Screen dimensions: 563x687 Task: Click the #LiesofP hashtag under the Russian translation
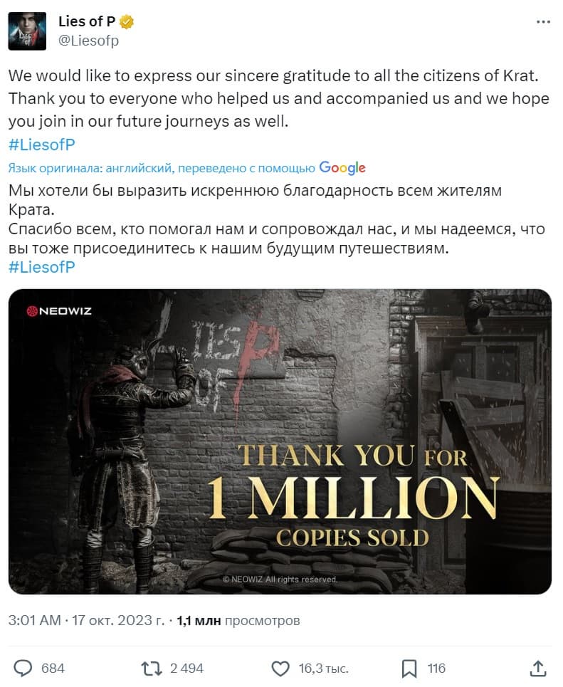[x=42, y=268]
